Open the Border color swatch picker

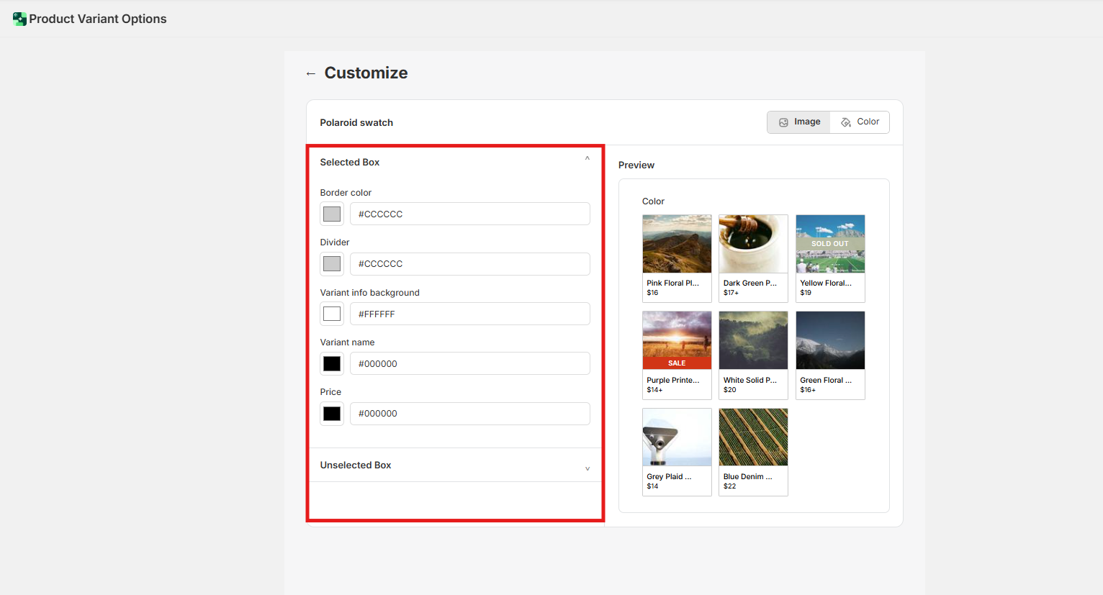(x=332, y=214)
